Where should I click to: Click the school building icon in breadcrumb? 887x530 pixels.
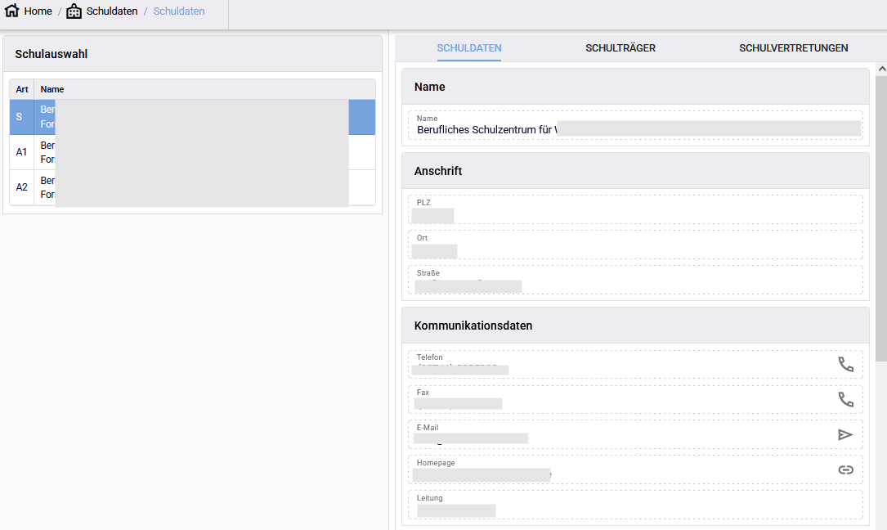74,11
